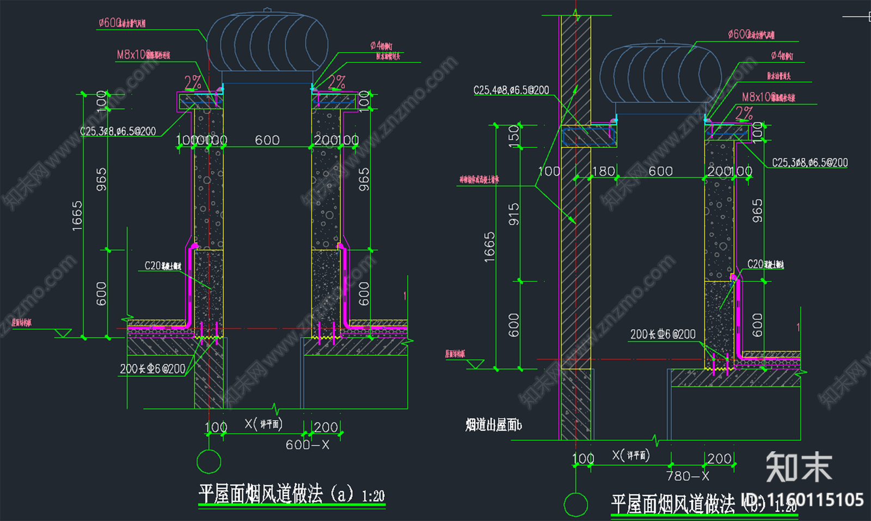Select the X(详平面) dimension in detail (a)
The image size is (871, 521).
pyautogui.click(x=263, y=424)
